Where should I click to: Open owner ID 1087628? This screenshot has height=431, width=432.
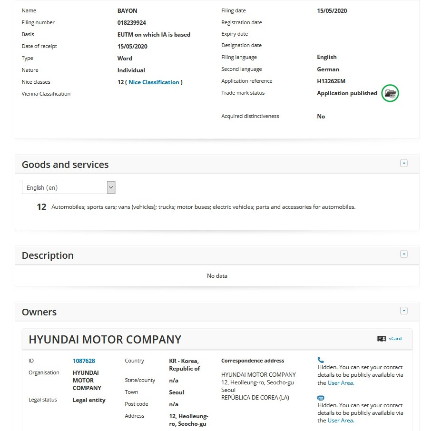[84, 361]
